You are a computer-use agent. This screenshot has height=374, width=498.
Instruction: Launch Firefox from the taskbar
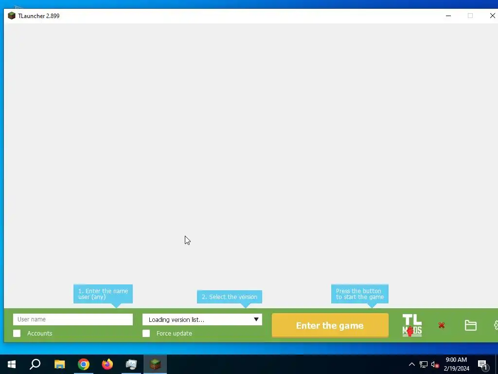107,364
